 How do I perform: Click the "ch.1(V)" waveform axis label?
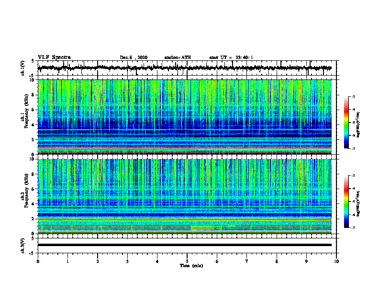[x=23, y=68]
